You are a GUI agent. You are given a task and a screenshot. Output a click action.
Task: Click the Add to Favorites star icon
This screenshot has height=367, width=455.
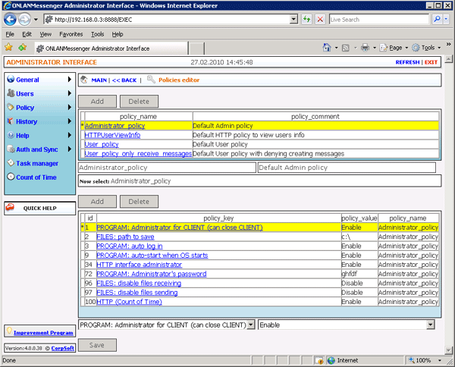[x=22, y=47]
